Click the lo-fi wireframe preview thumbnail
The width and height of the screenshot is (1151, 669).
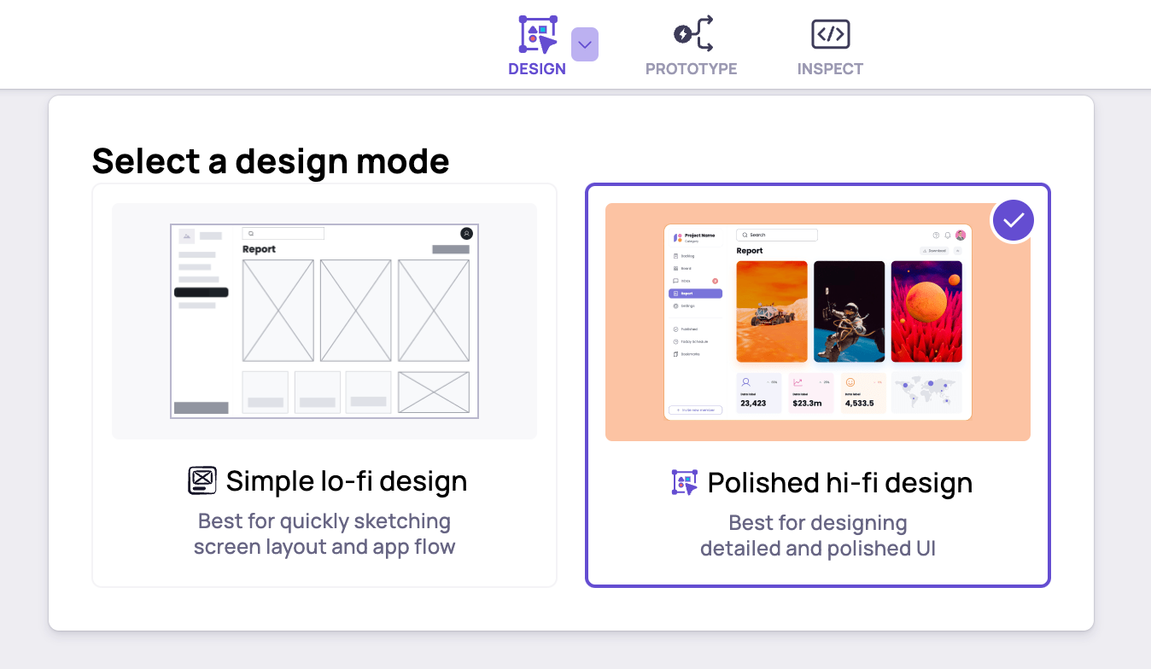tap(324, 321)
